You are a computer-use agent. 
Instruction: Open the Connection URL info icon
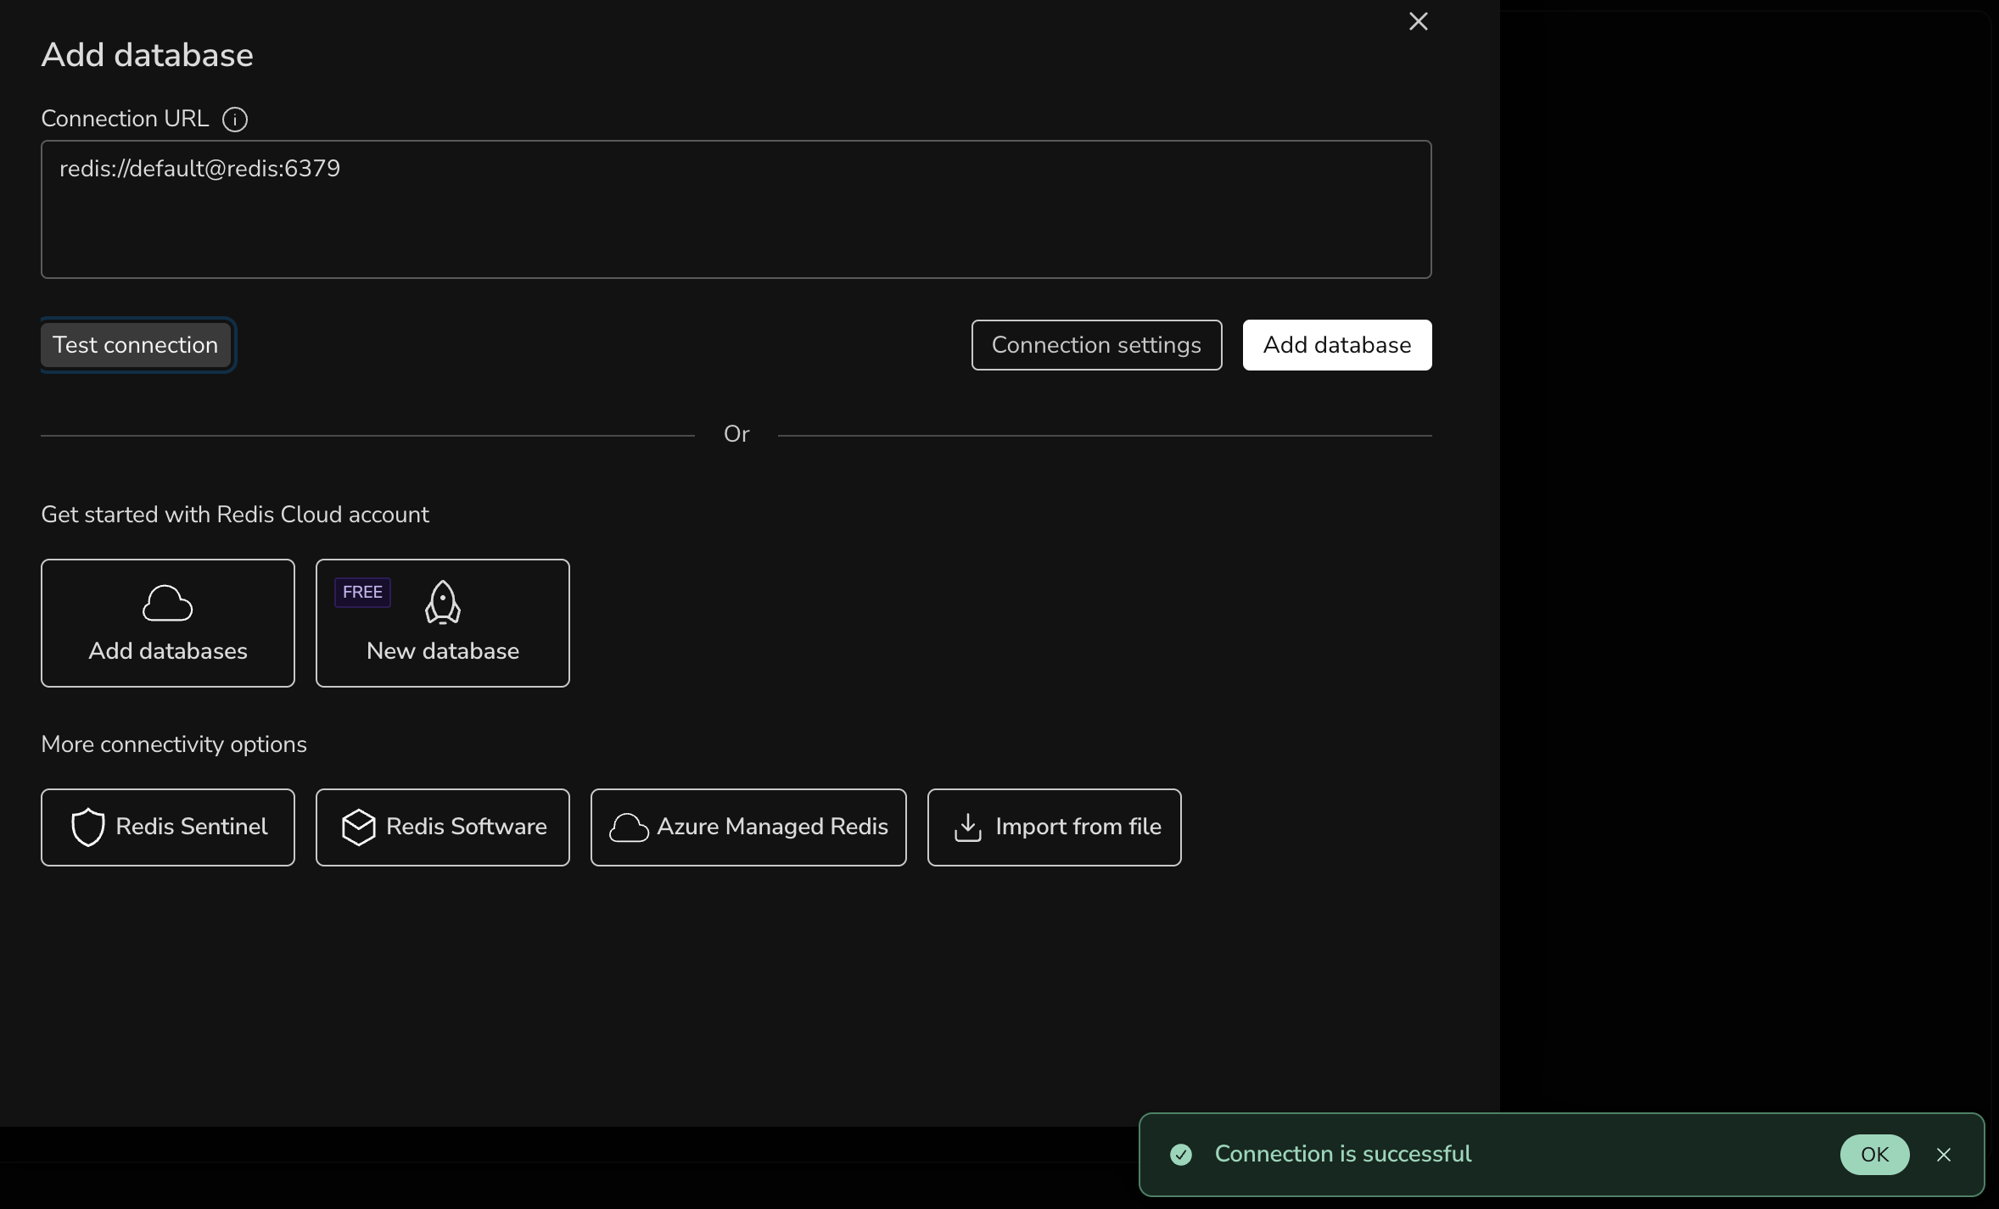click(x=235, y=120)
